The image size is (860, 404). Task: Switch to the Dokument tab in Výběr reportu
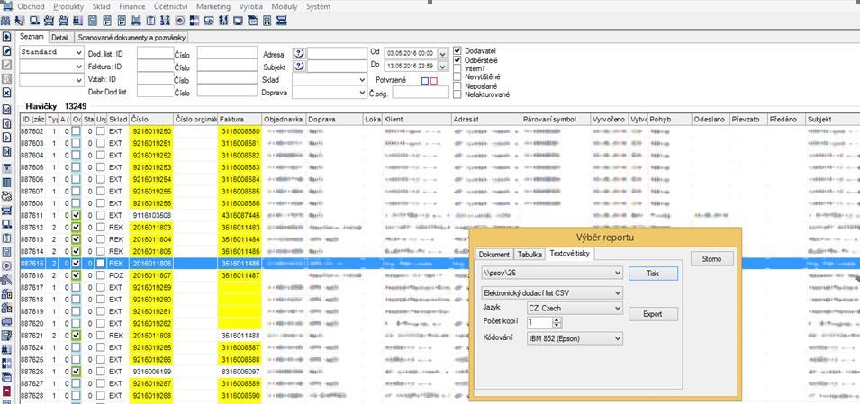pyautogui.click(x=494, y=255)
